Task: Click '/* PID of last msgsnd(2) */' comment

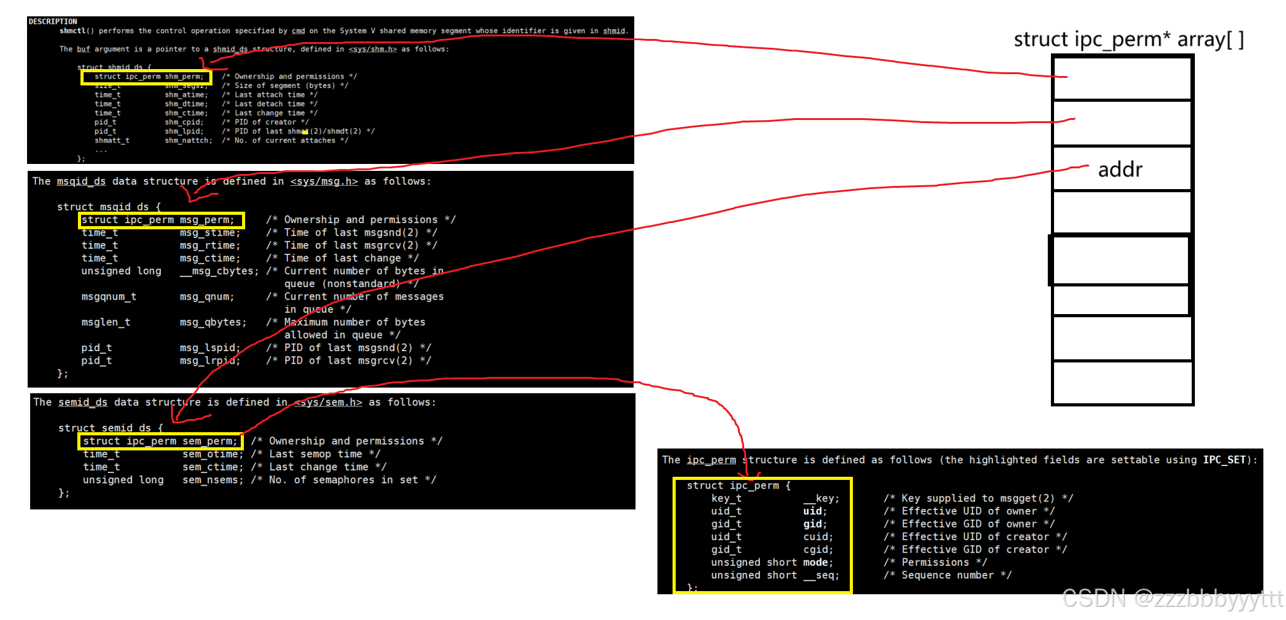Action: tap(348, 348)
